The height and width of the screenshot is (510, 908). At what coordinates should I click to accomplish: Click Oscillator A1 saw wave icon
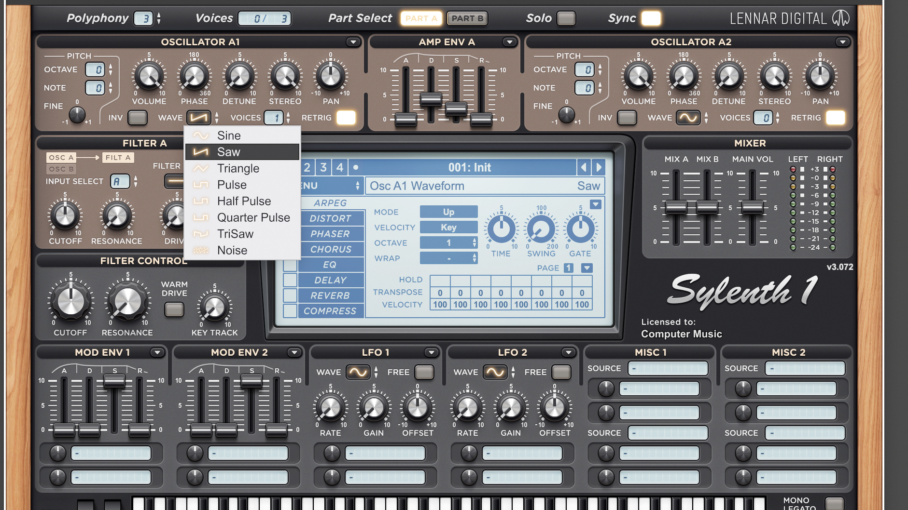click(199, 118)
